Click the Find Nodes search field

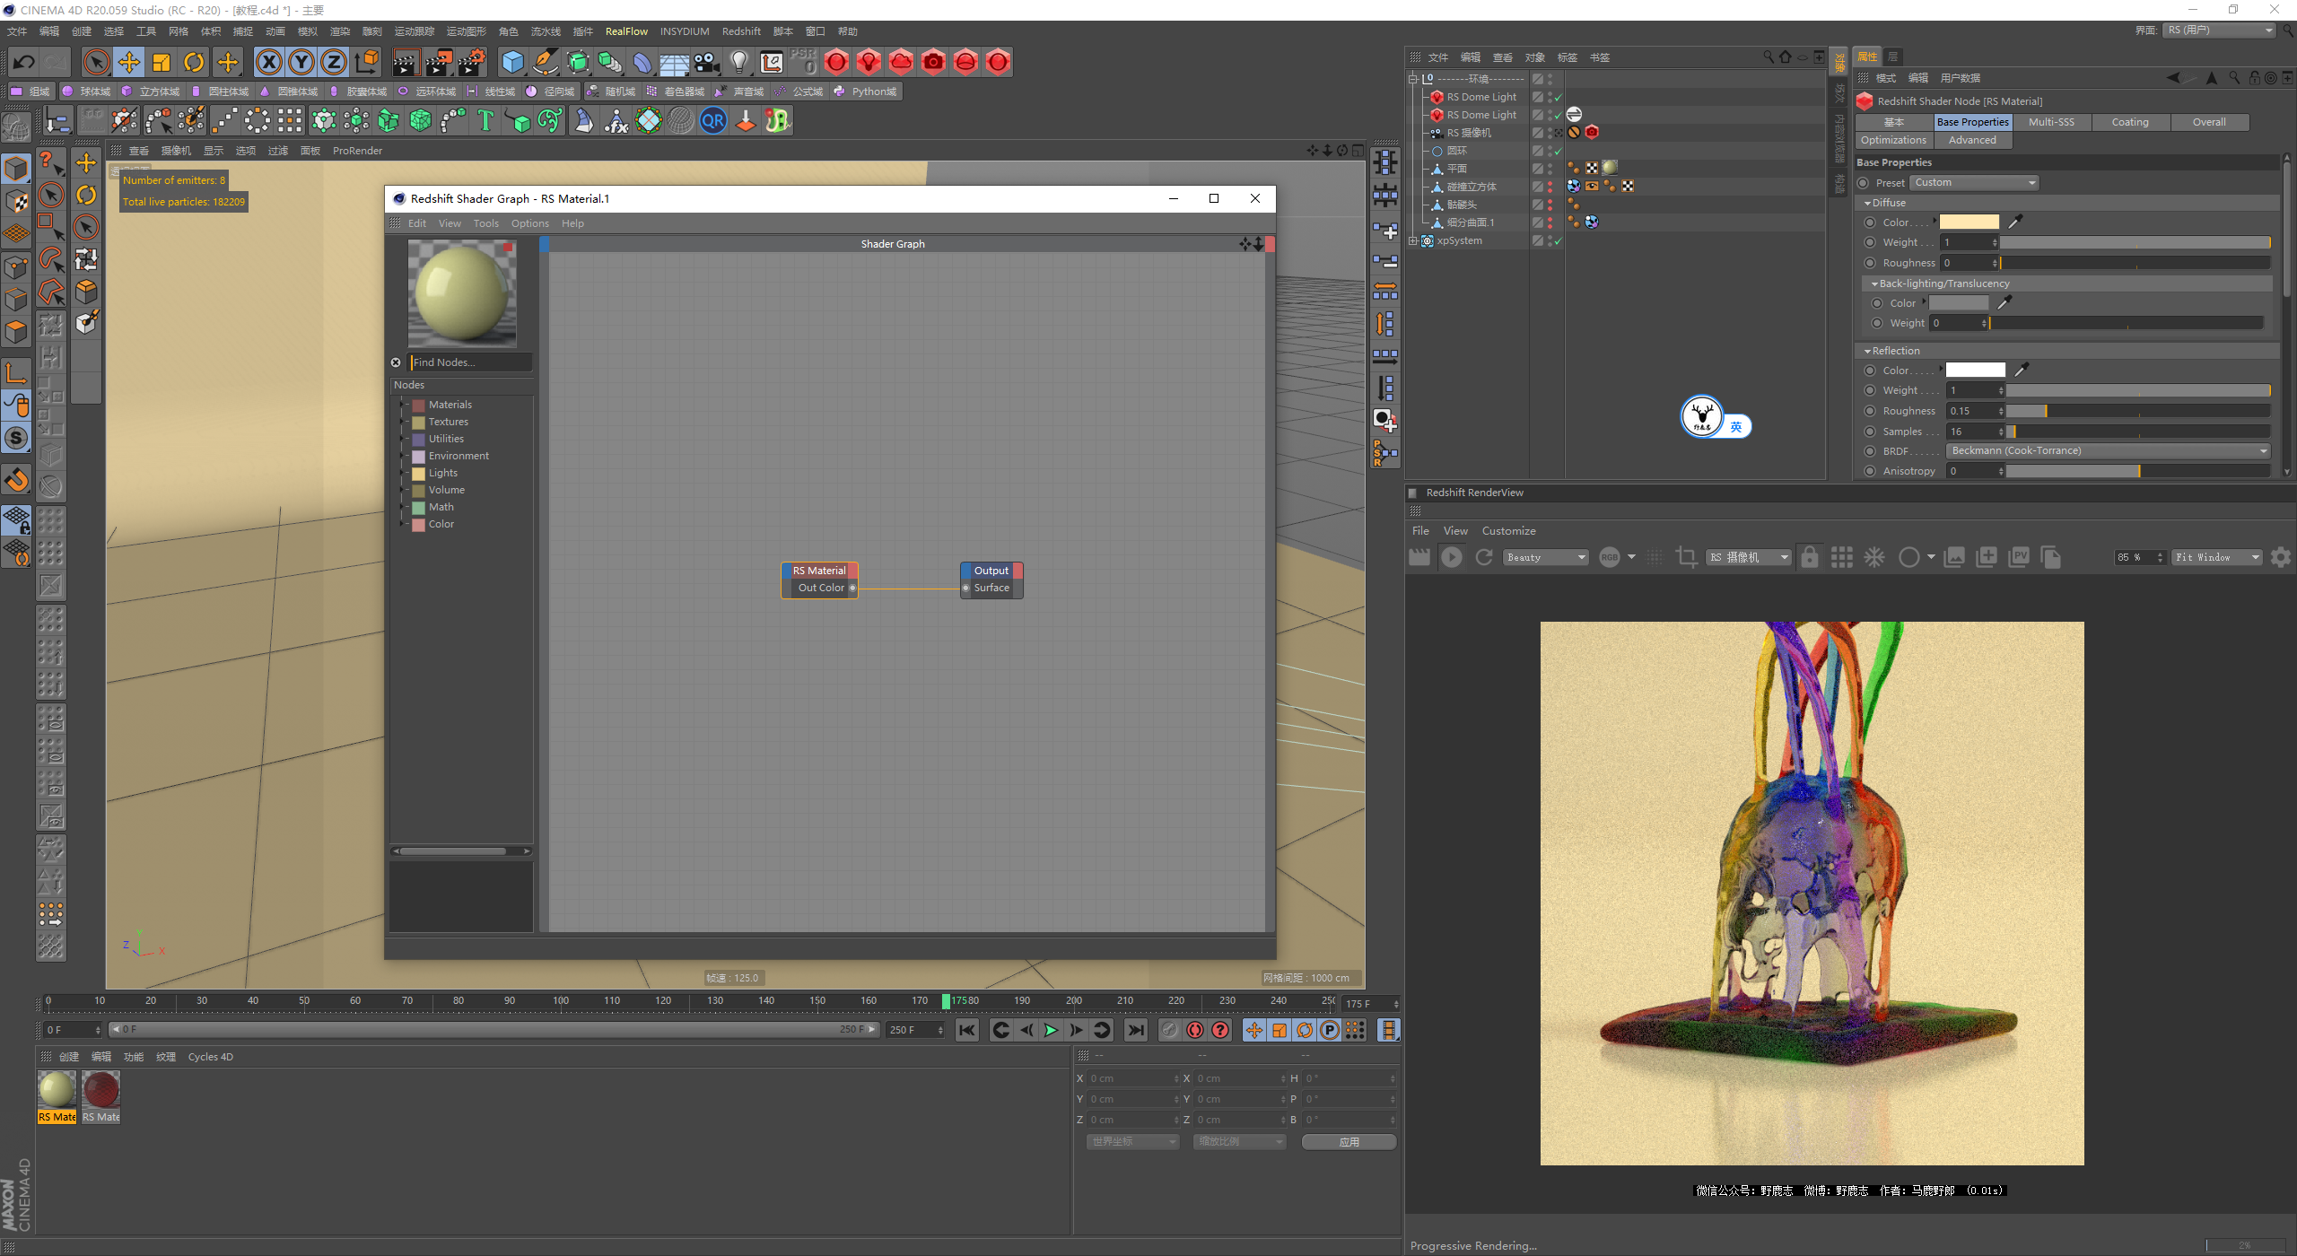click(470, 362)
